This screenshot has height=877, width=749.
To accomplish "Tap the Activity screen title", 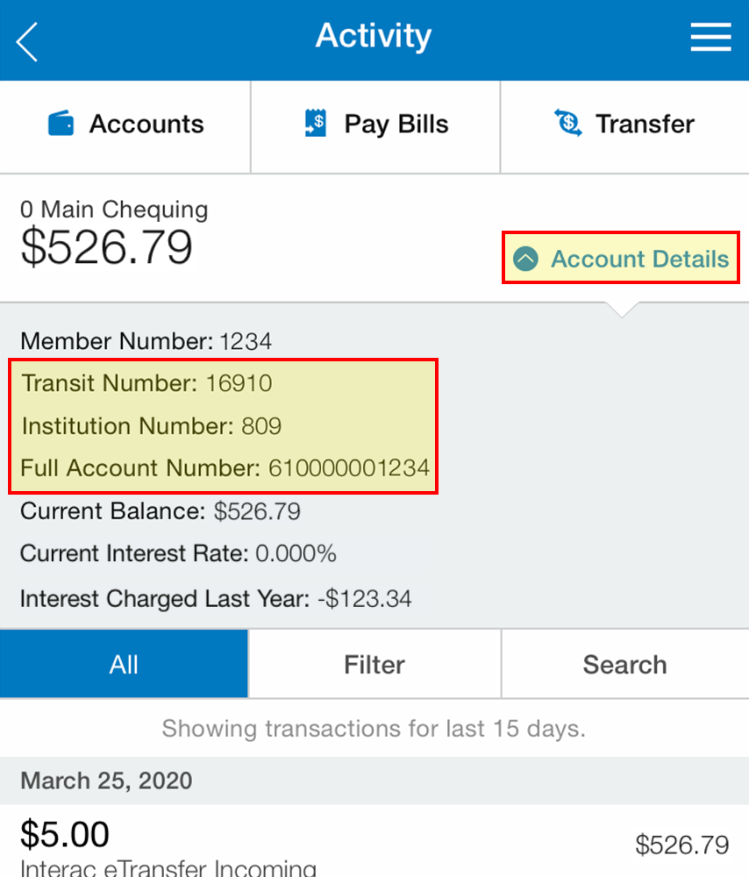I will (x=374, y=37).
